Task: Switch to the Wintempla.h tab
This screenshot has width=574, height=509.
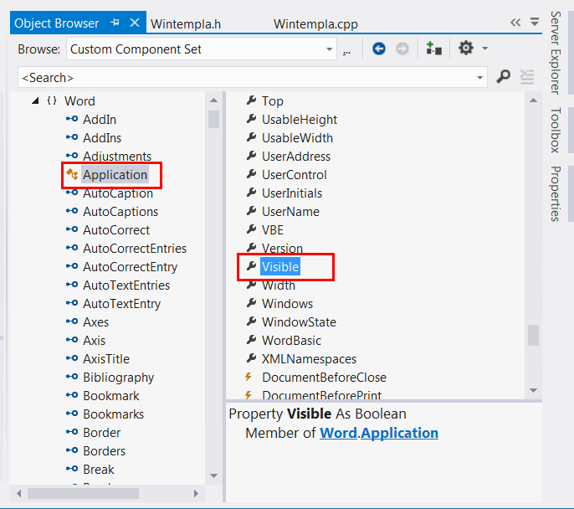Action: (x=186, y=24)
